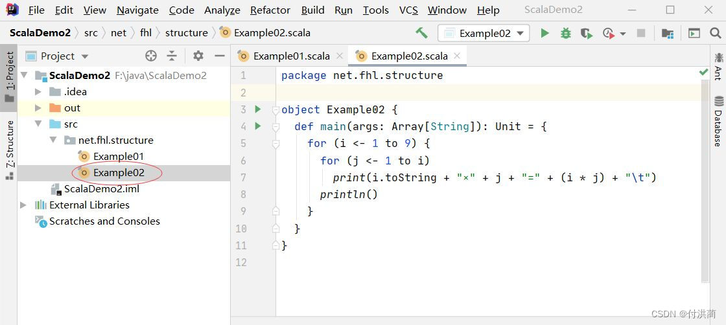
Task: Open the Edit menu
Action: point(64,10)
